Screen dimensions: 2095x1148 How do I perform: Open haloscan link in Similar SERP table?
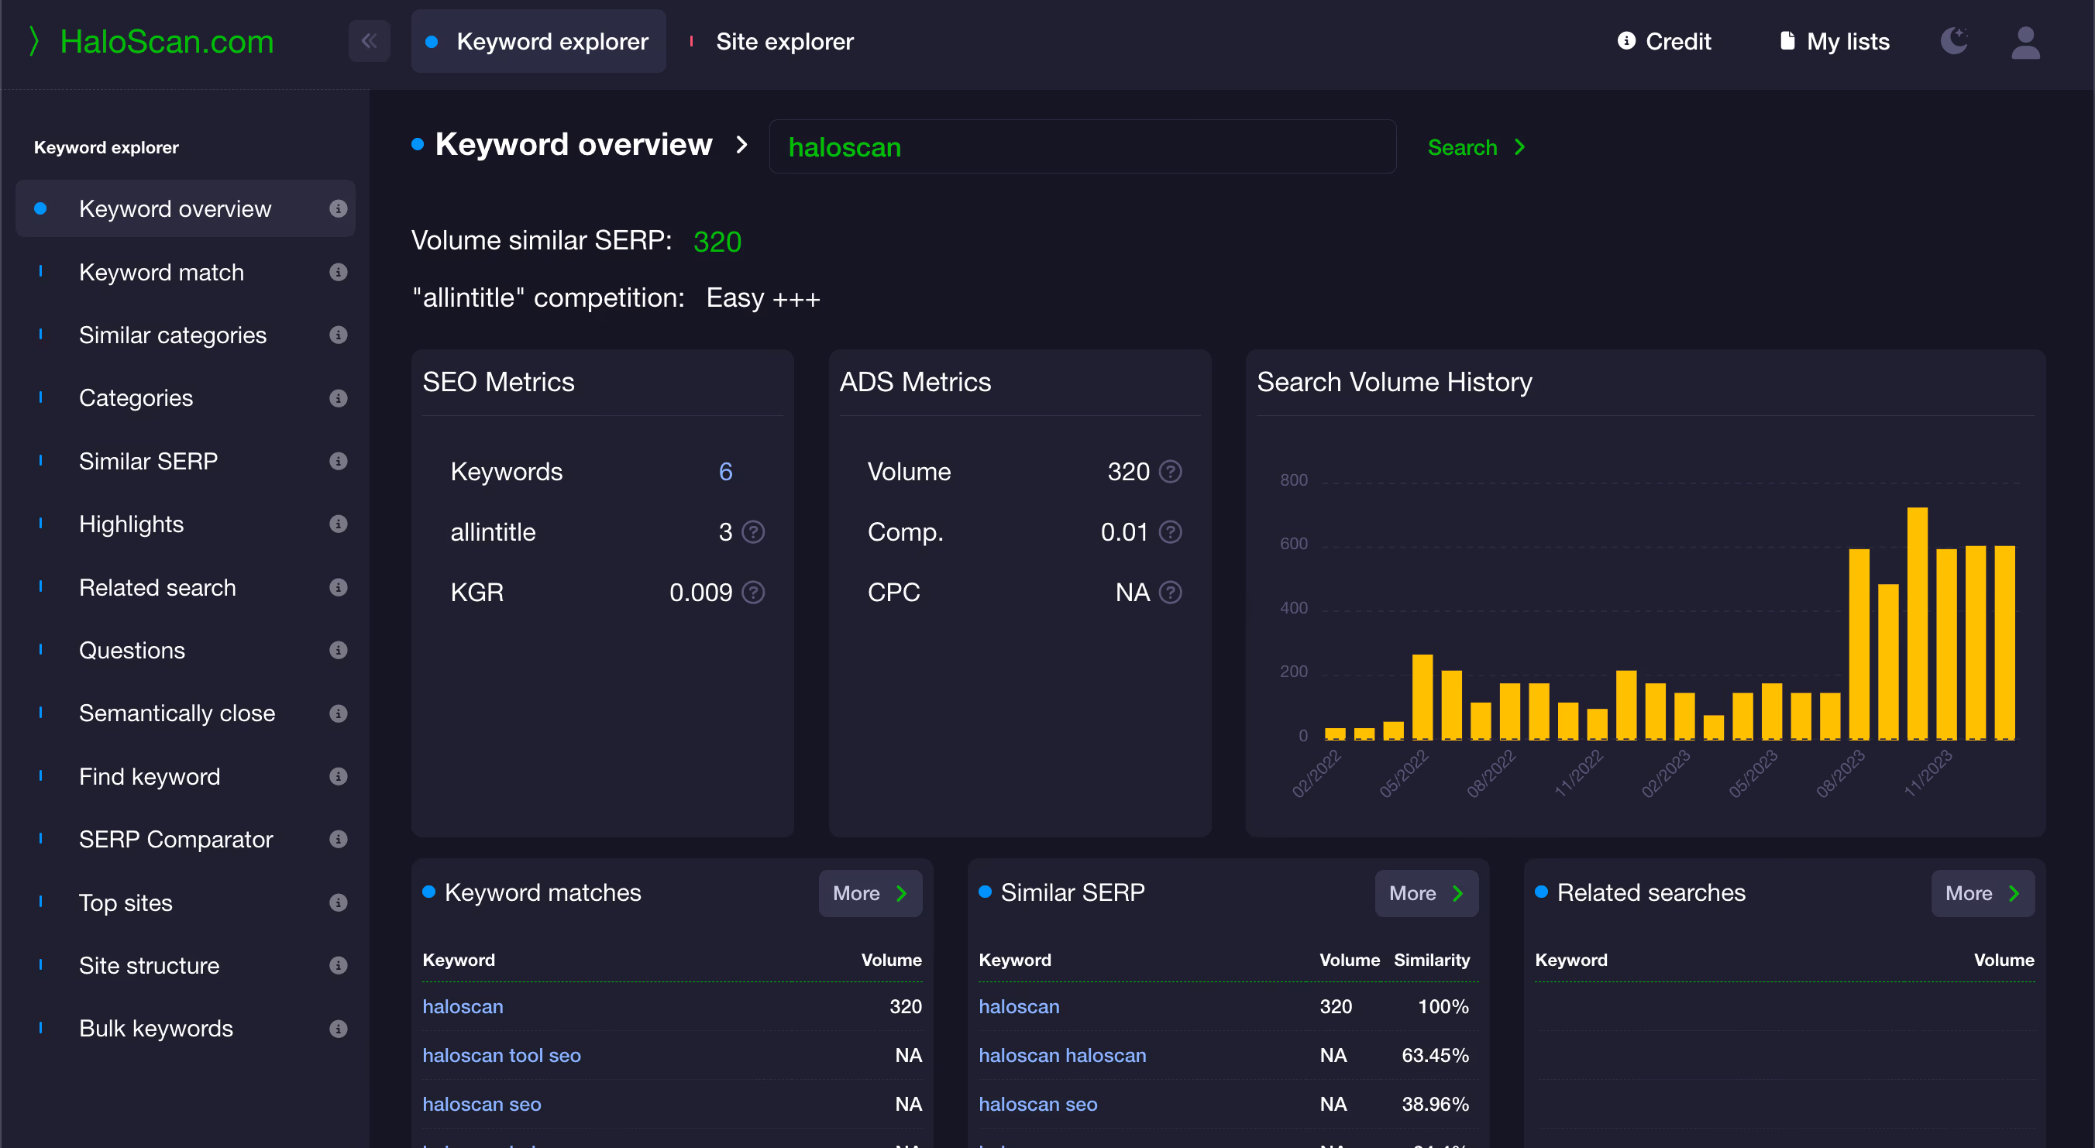click(x=1019, y=1006)
